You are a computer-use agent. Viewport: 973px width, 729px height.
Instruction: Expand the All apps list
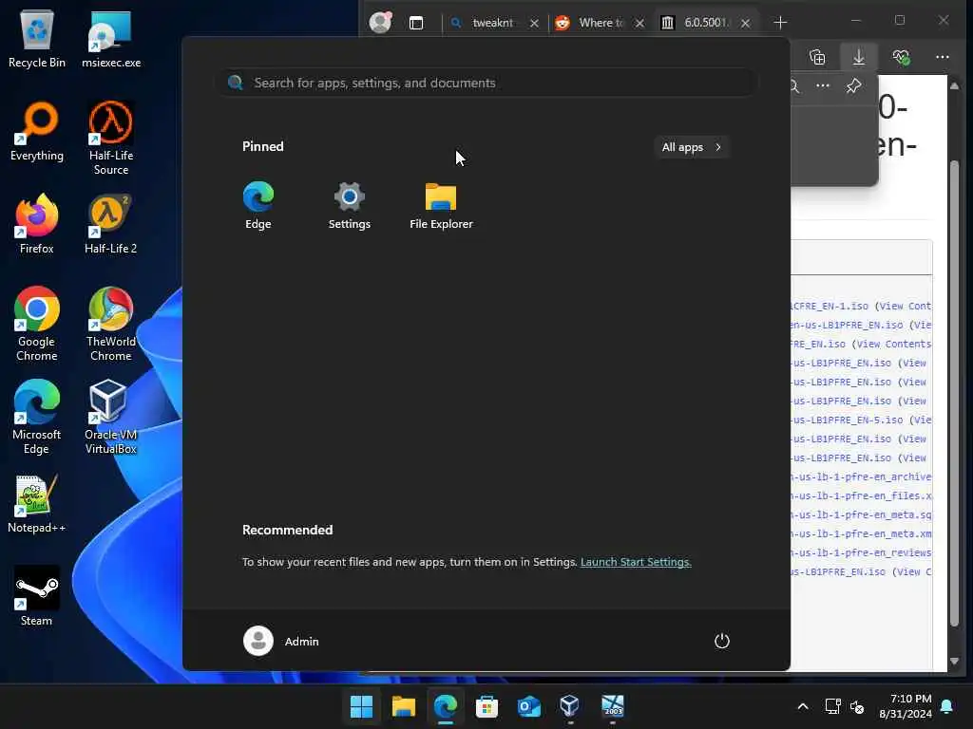tap(692, 147)
